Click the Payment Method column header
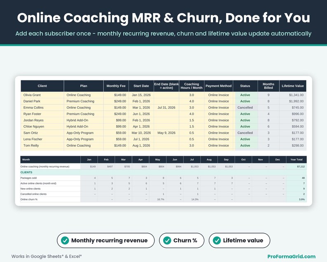This screenshot has width=327, height=262. pos(219,86)
